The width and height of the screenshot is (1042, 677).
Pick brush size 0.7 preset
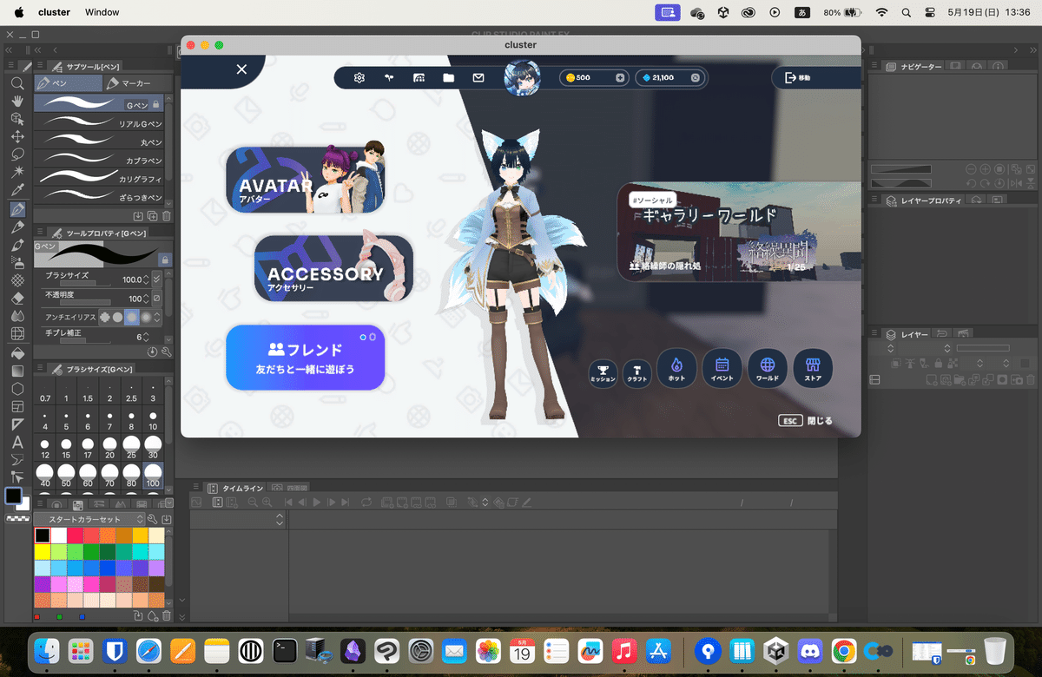tap(45, 391)
